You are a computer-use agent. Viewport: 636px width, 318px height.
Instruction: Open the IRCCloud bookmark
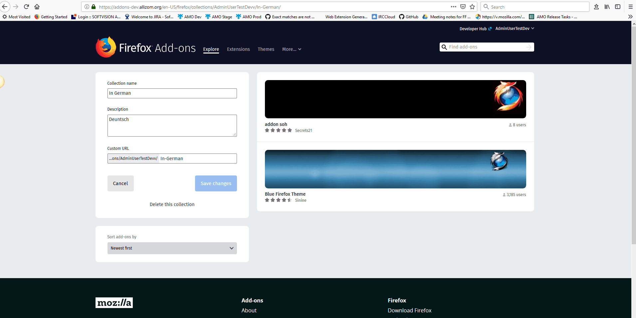click(383, 17)
